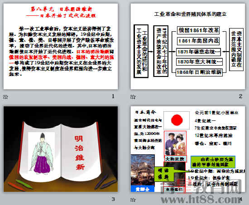
Task: Select slide 4 with the Japan flag
Action: 188,149
